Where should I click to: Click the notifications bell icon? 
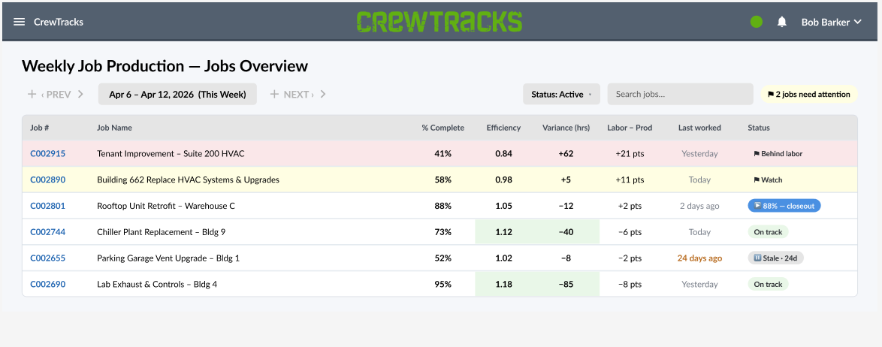click(x=781, y=22)
